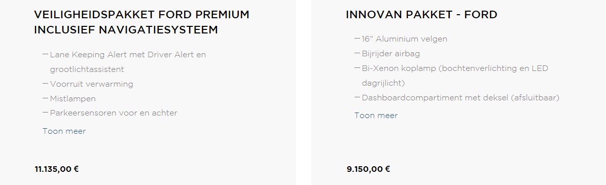Click the dash bullet before Voorruit verwarming
This screenshot has height=185, width=606.
pos(46,84)
